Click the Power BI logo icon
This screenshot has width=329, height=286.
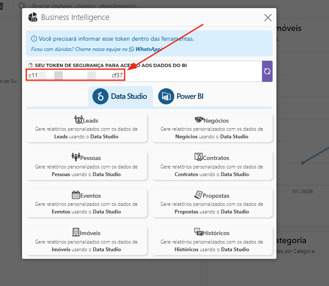[166, 96]
